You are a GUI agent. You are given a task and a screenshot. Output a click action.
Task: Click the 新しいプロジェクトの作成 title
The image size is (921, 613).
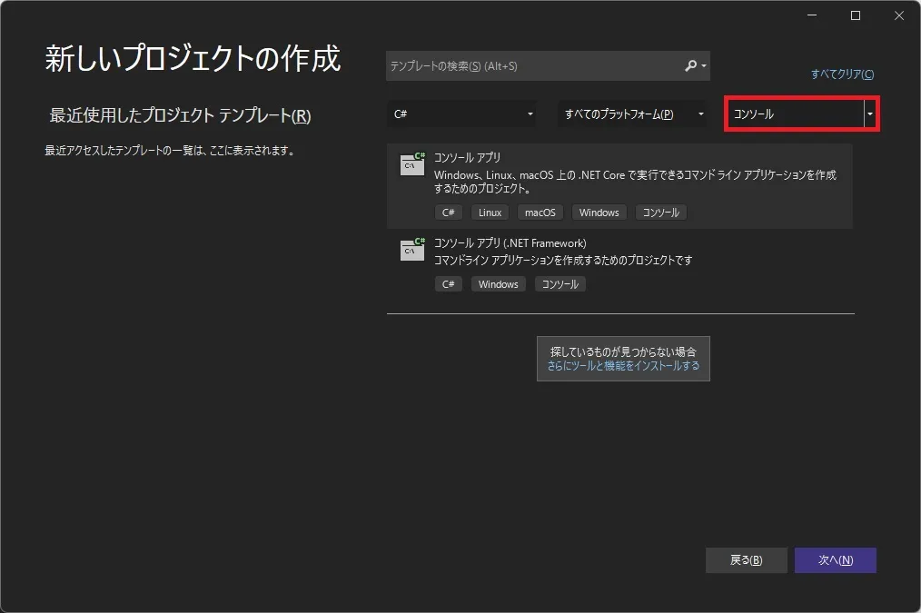tap(193, 58)
